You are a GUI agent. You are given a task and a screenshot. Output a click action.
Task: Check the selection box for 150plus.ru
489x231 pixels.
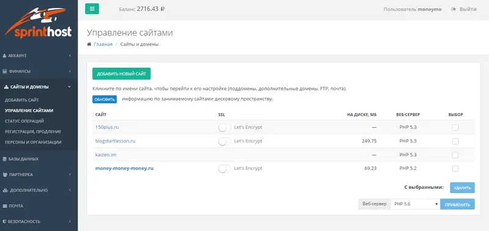point(455,128)
